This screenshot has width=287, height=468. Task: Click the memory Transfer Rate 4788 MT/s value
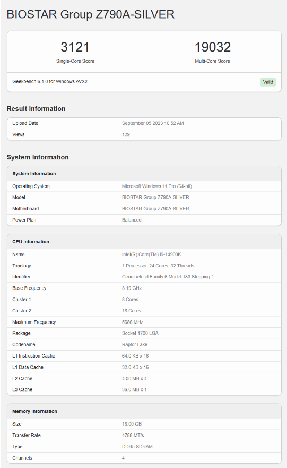pyautogui.click(x=133, y=436)
